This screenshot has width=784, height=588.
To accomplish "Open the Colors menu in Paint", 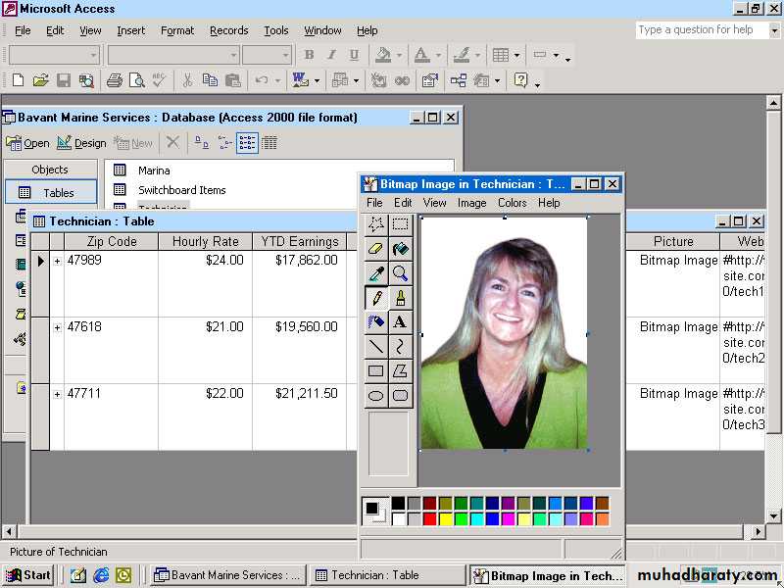I will tap(512, 203).
